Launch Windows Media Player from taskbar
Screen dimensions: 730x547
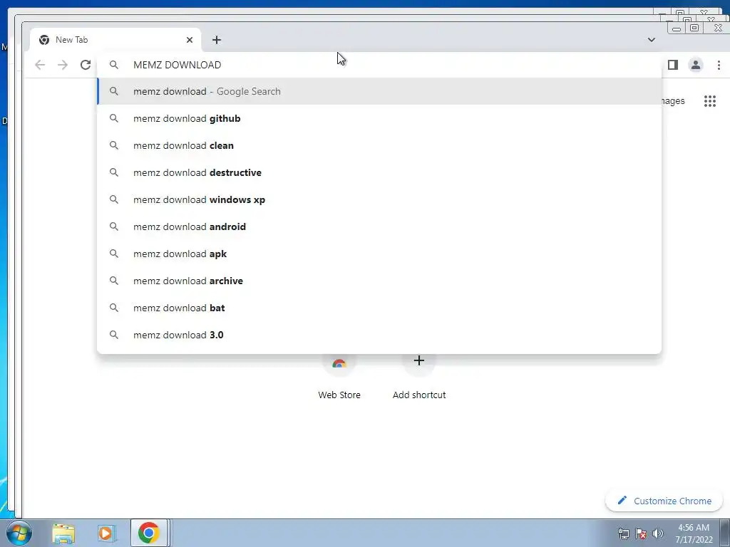click(x=106, y=533)
